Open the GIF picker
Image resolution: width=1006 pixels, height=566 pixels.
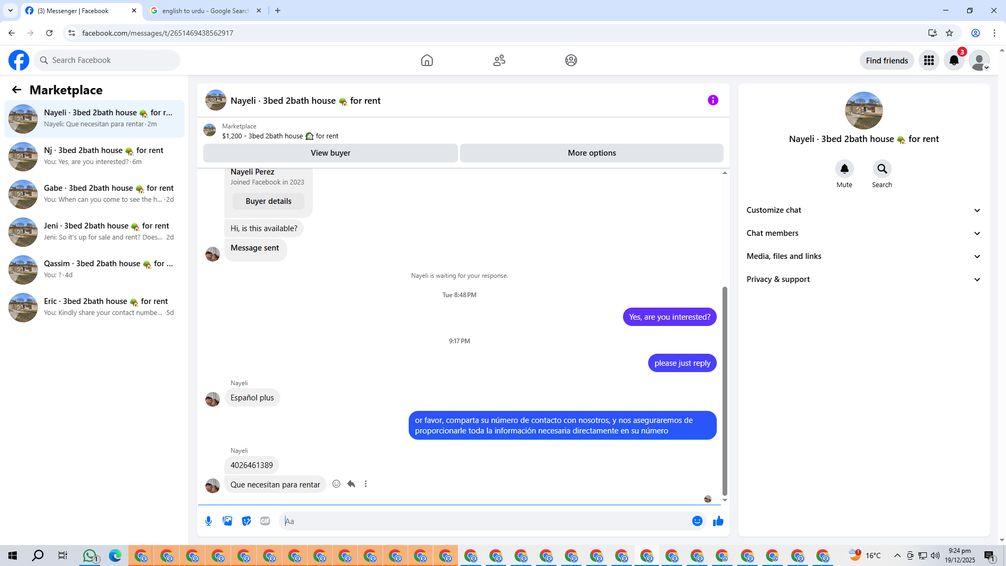point(265,521)
